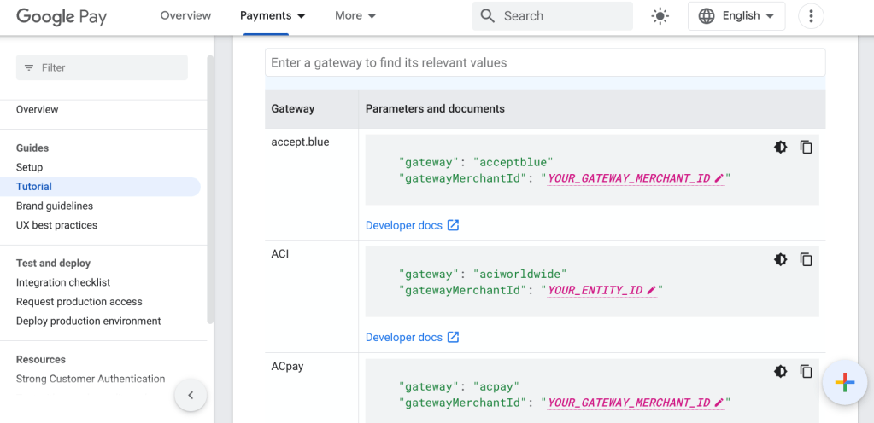Toggle dark theme on ACI code block
Screen dimensions: 874x423
(780, 259)
